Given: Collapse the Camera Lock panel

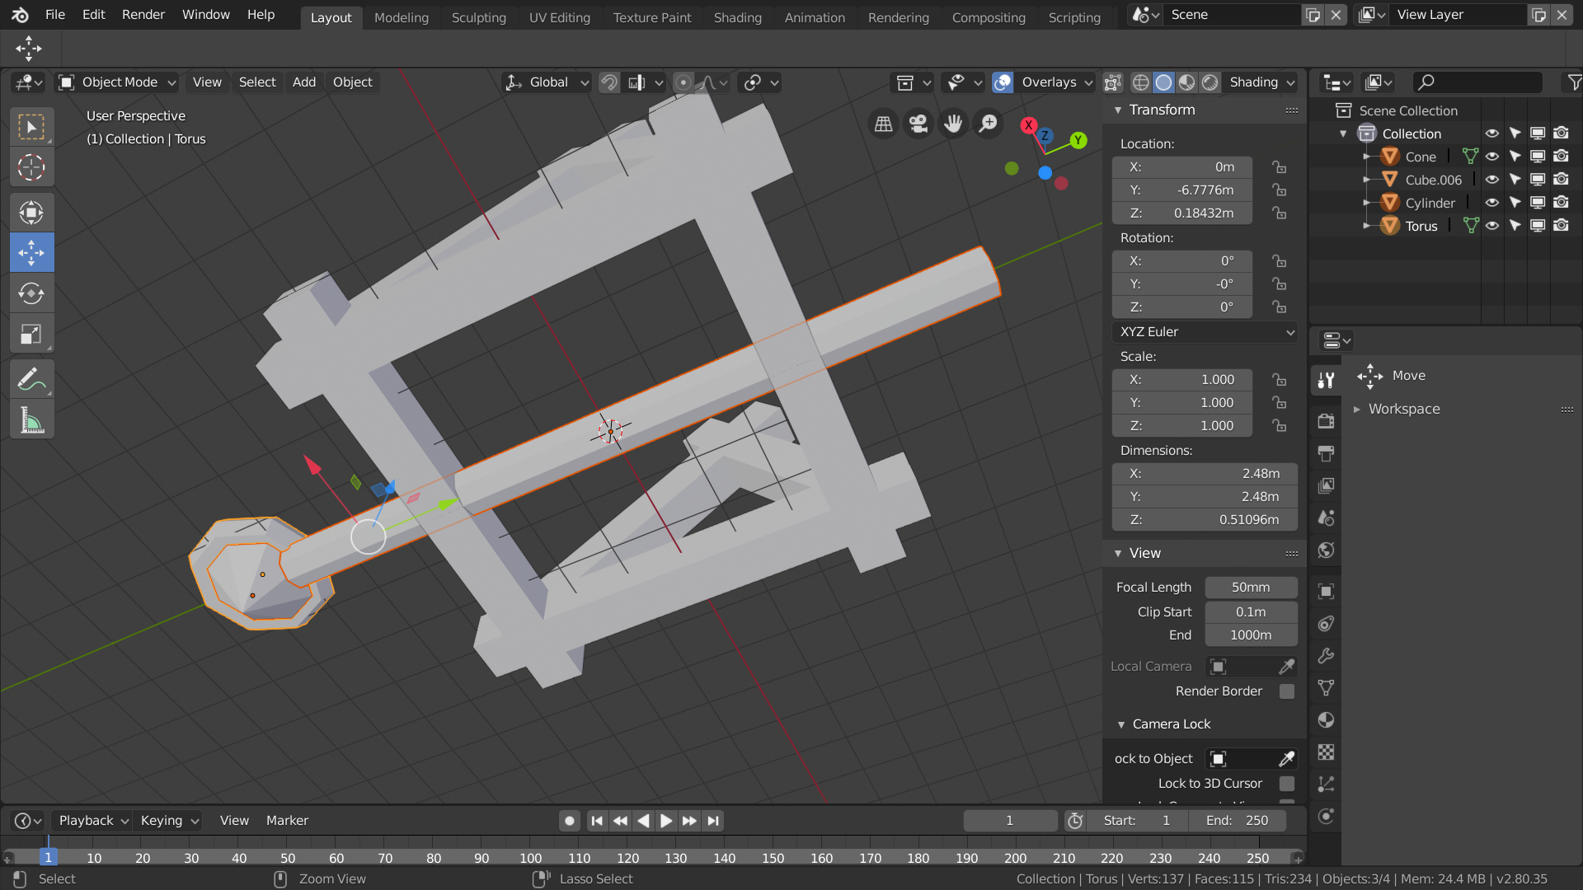Looking at the screenshot, I should (1121, 725).
